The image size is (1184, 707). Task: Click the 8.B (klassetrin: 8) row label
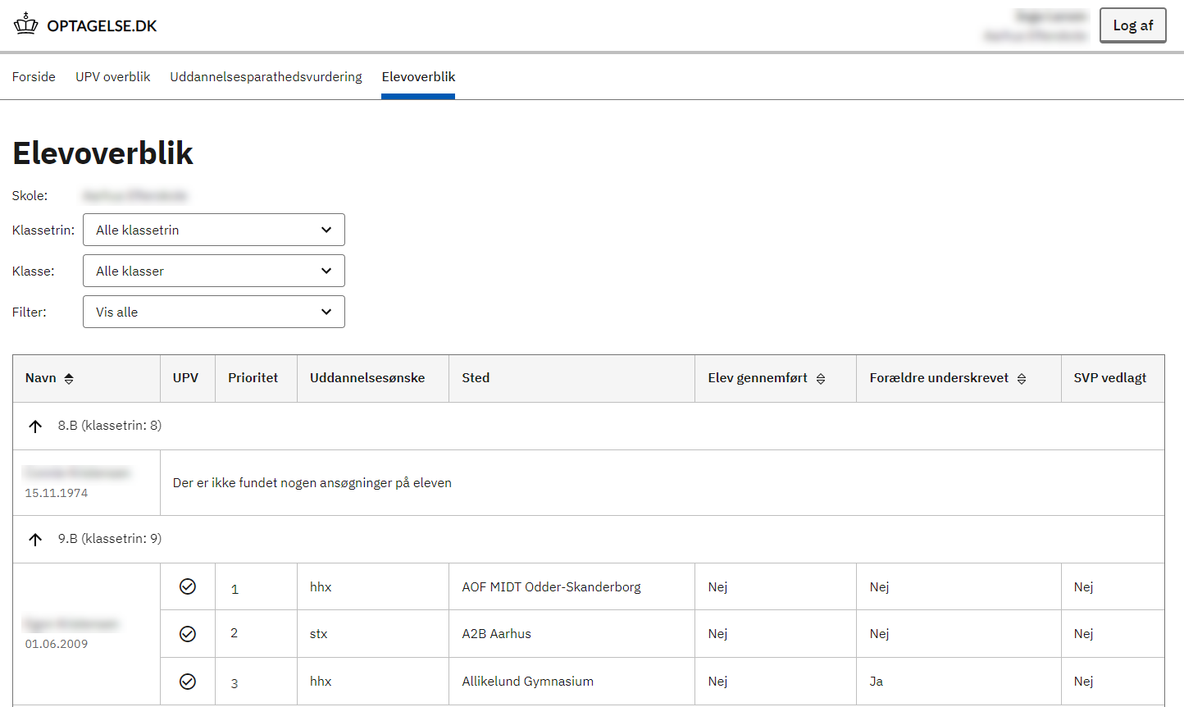(110, 426)
